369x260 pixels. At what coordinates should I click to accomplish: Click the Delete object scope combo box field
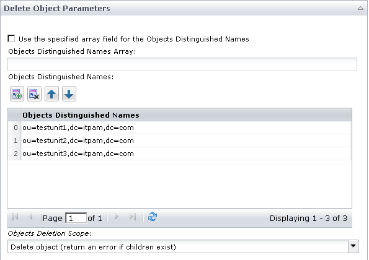tap(178, 246)
